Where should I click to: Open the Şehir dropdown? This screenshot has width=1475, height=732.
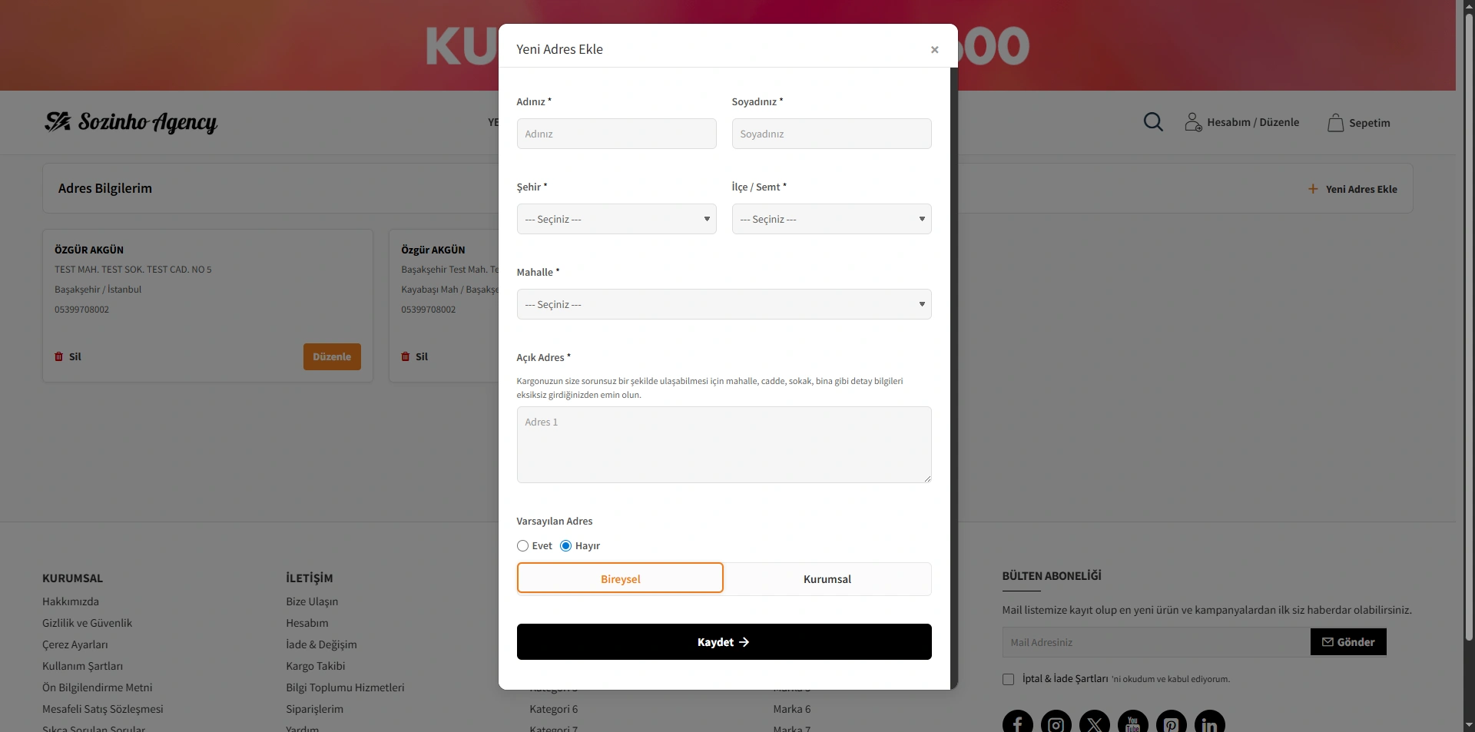click(x=616, y=220)
